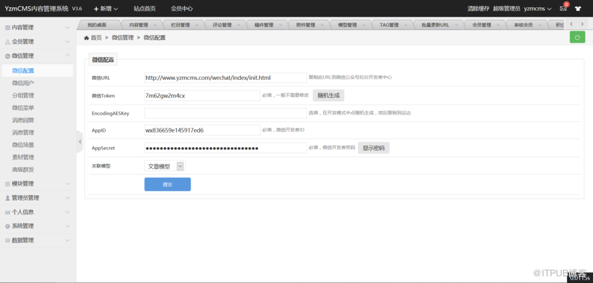Switch to the 附件管理 tab
The height and width of the screenshot is (283, 593).
(x=306, y=25)
